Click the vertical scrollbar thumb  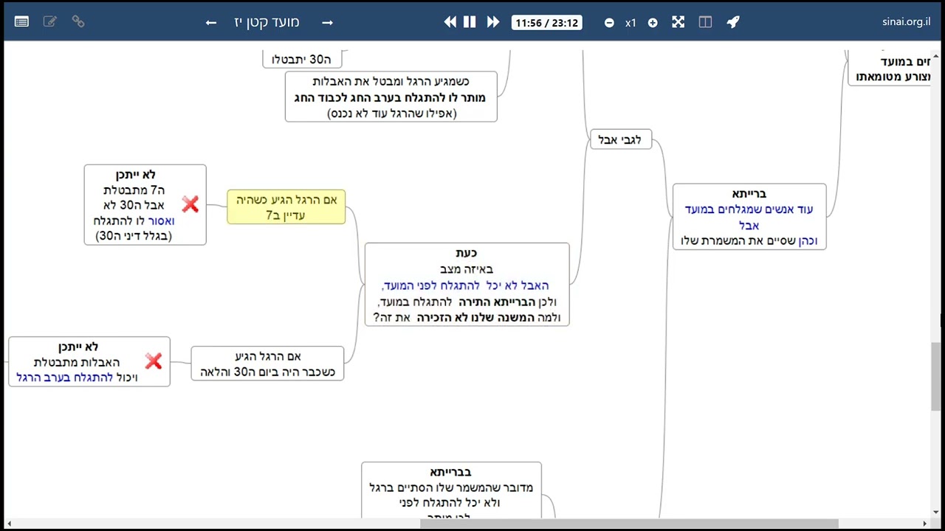pos(935,376)
